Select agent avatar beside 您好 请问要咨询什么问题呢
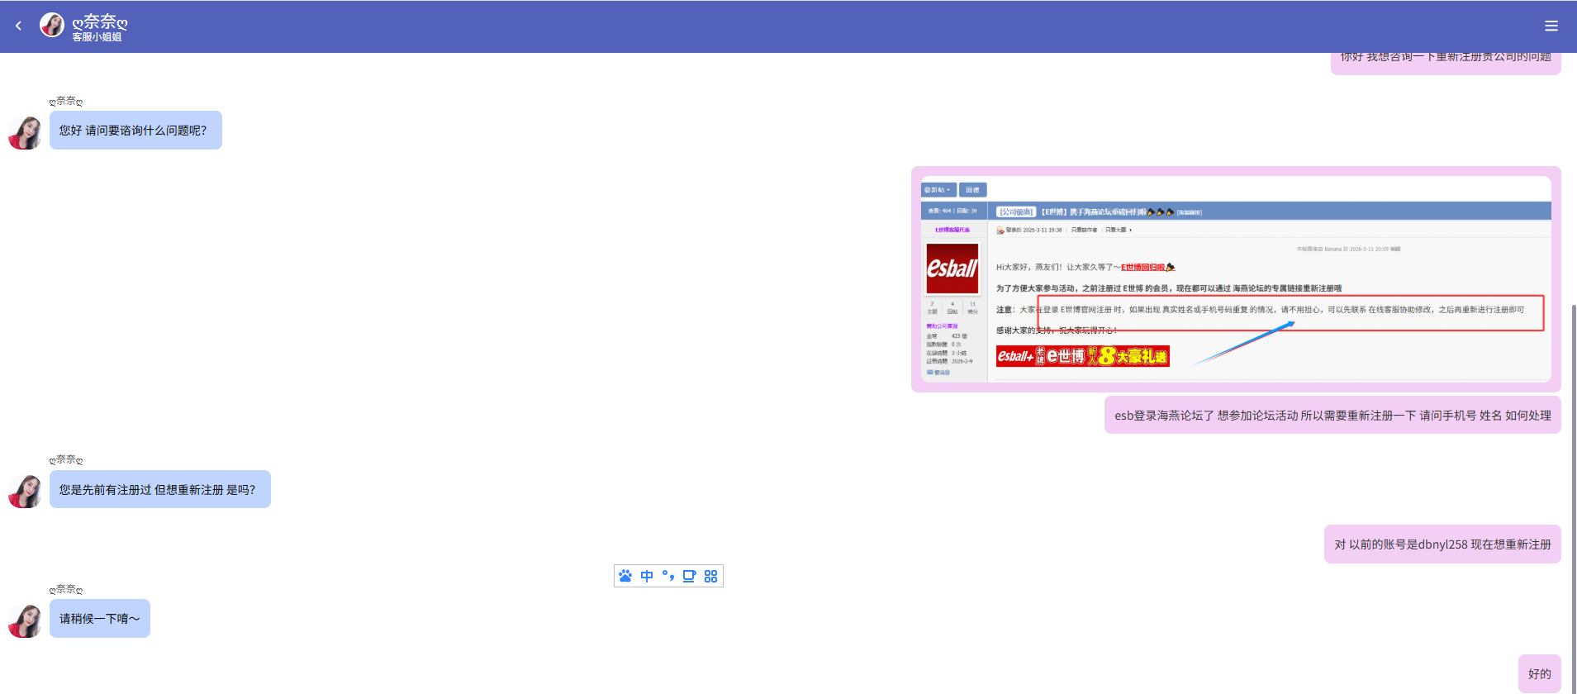 pos(25,132)
